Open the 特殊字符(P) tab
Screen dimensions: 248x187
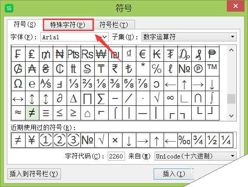(68, 25)
